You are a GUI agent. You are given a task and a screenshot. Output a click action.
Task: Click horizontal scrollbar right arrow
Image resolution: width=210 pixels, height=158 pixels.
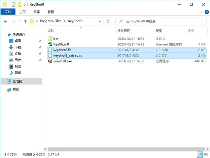click(x=207, y=149)
